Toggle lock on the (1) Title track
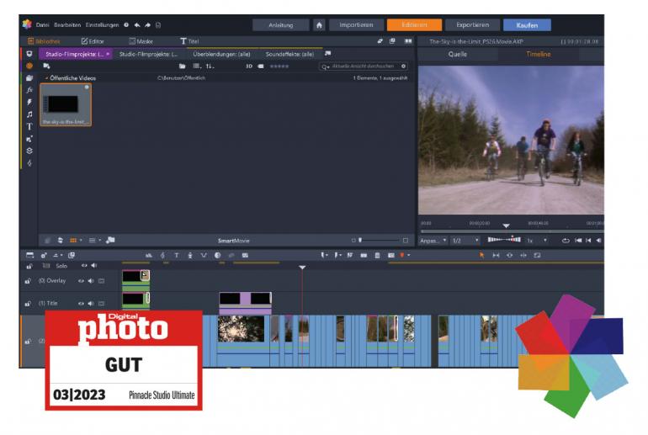The width and height of the screenshot is (648, 435). [28, 304]
